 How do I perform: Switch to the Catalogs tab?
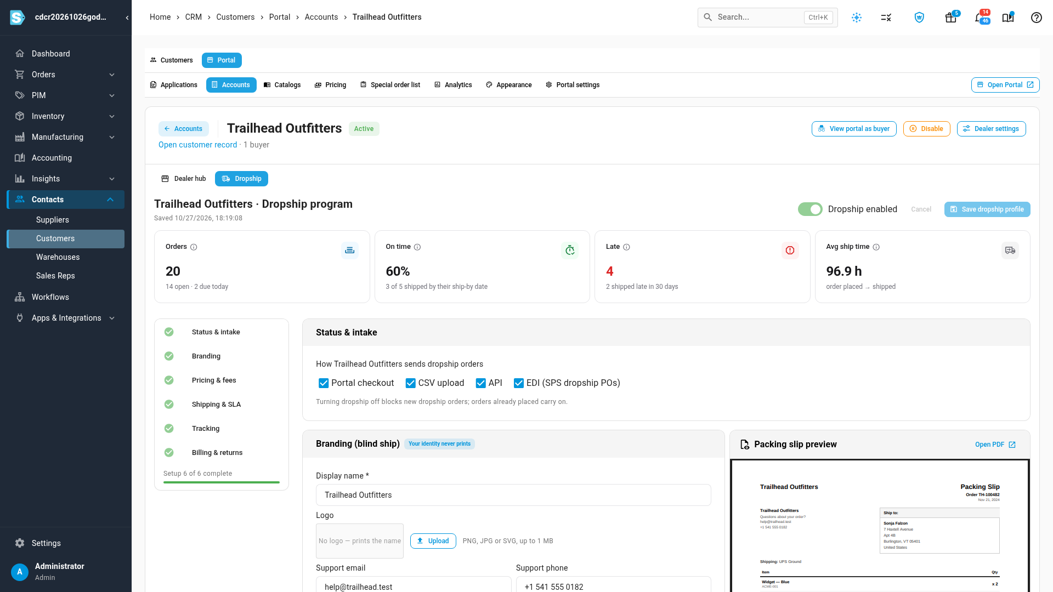(282, 85)
